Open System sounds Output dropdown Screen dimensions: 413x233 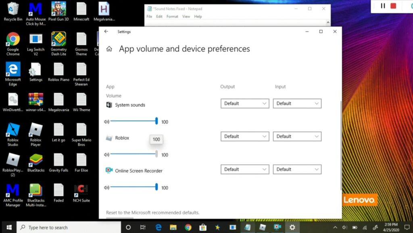tap(245, 103)
